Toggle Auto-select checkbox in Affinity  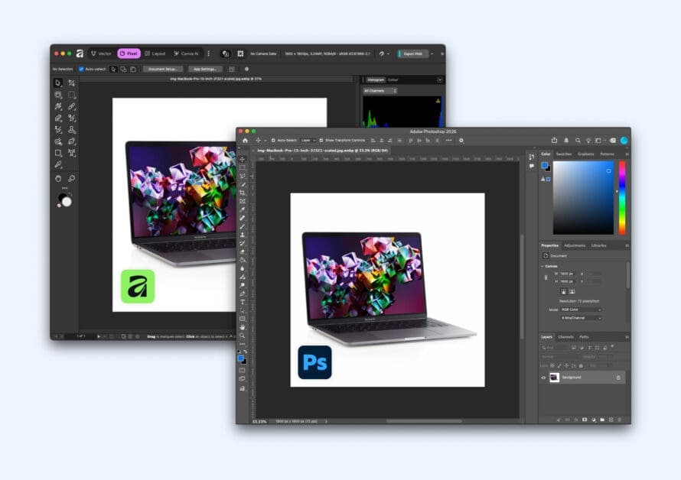point(81,69)
